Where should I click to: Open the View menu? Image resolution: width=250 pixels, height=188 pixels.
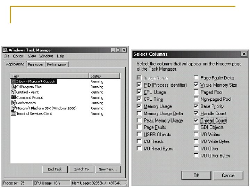click(x=32, y=56)
